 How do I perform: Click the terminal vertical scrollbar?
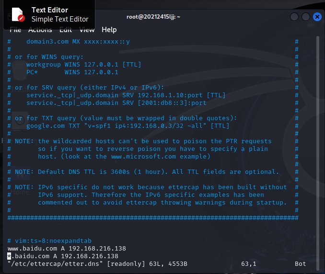(x=317, y=144)
